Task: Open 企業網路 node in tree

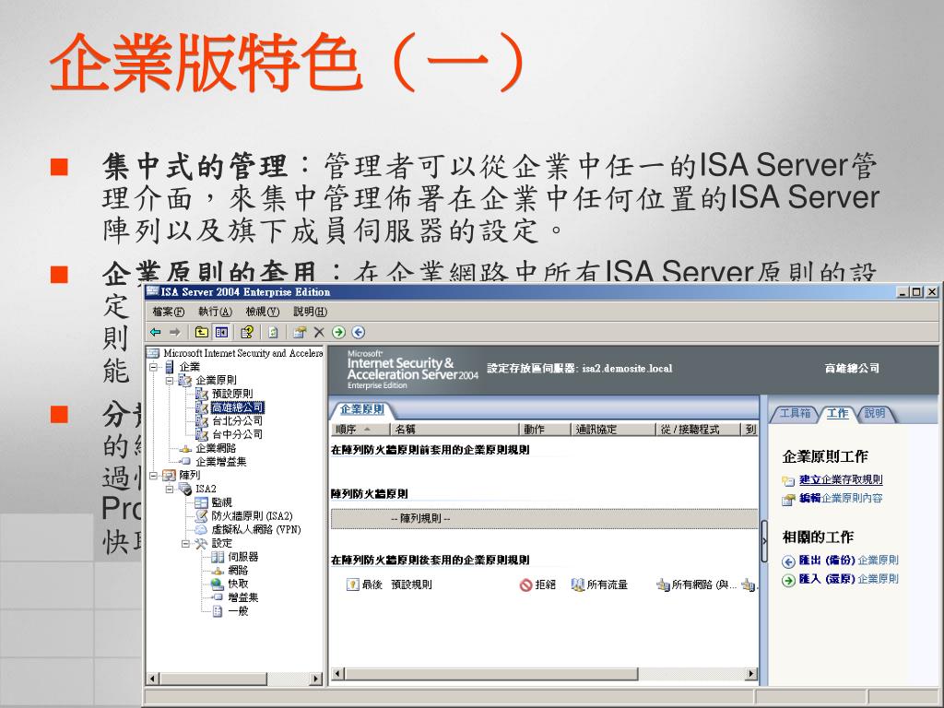Action: point(216,448)
